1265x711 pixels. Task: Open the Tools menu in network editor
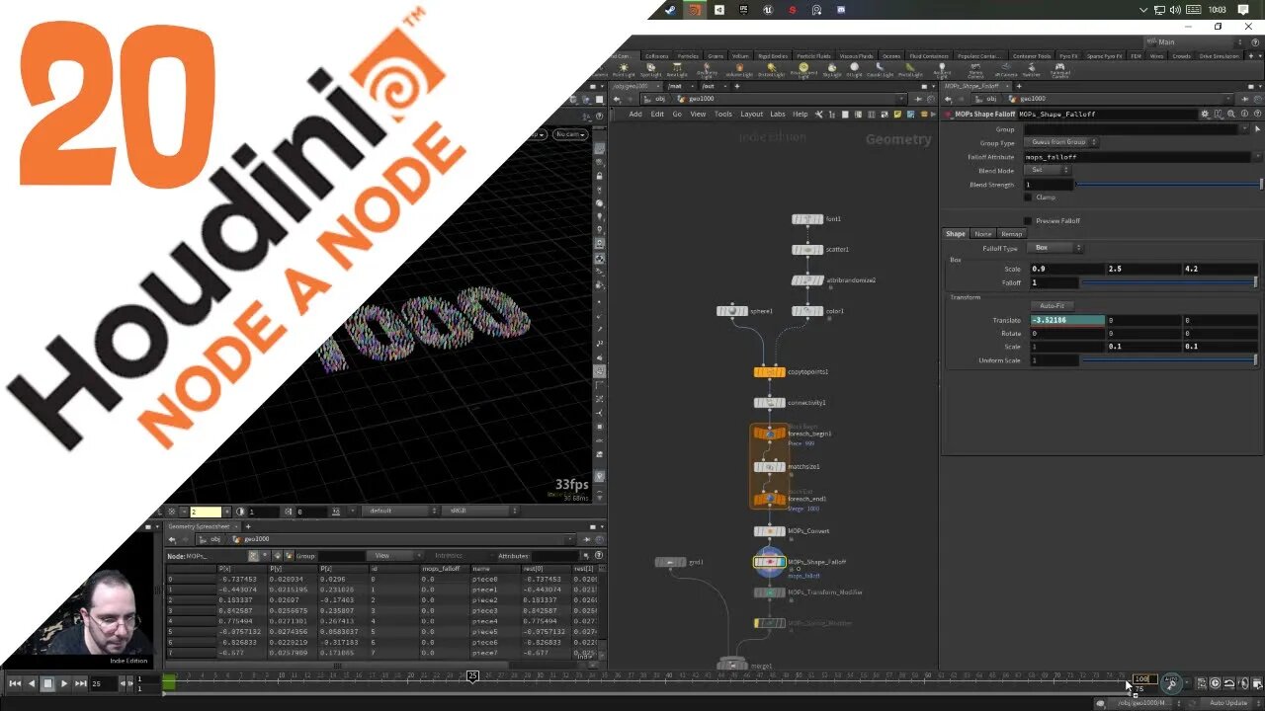723,114
